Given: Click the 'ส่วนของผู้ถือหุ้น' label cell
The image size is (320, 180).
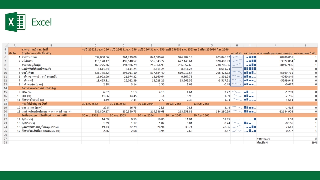Looking at the screenshot, I should 51,65.
